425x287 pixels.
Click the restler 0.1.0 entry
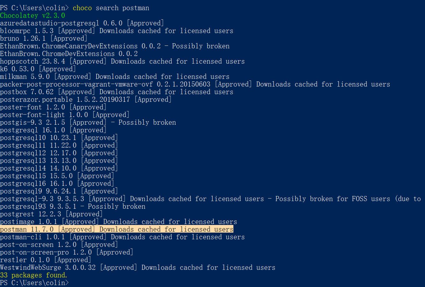click(43, 260)
